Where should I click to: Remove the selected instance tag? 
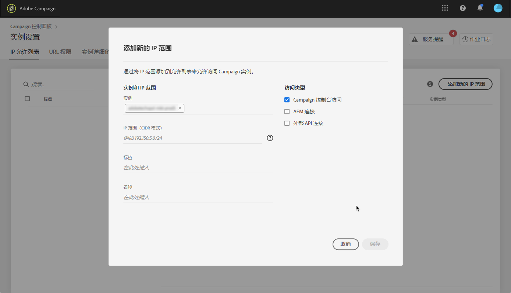(x=180, y=108)
